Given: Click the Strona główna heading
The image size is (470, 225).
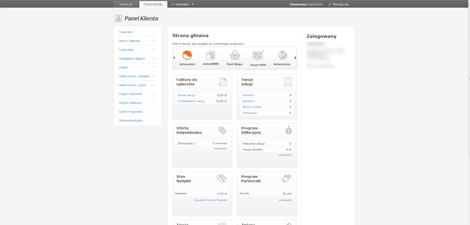Looking at the screenshot, I should coord(190,36).
